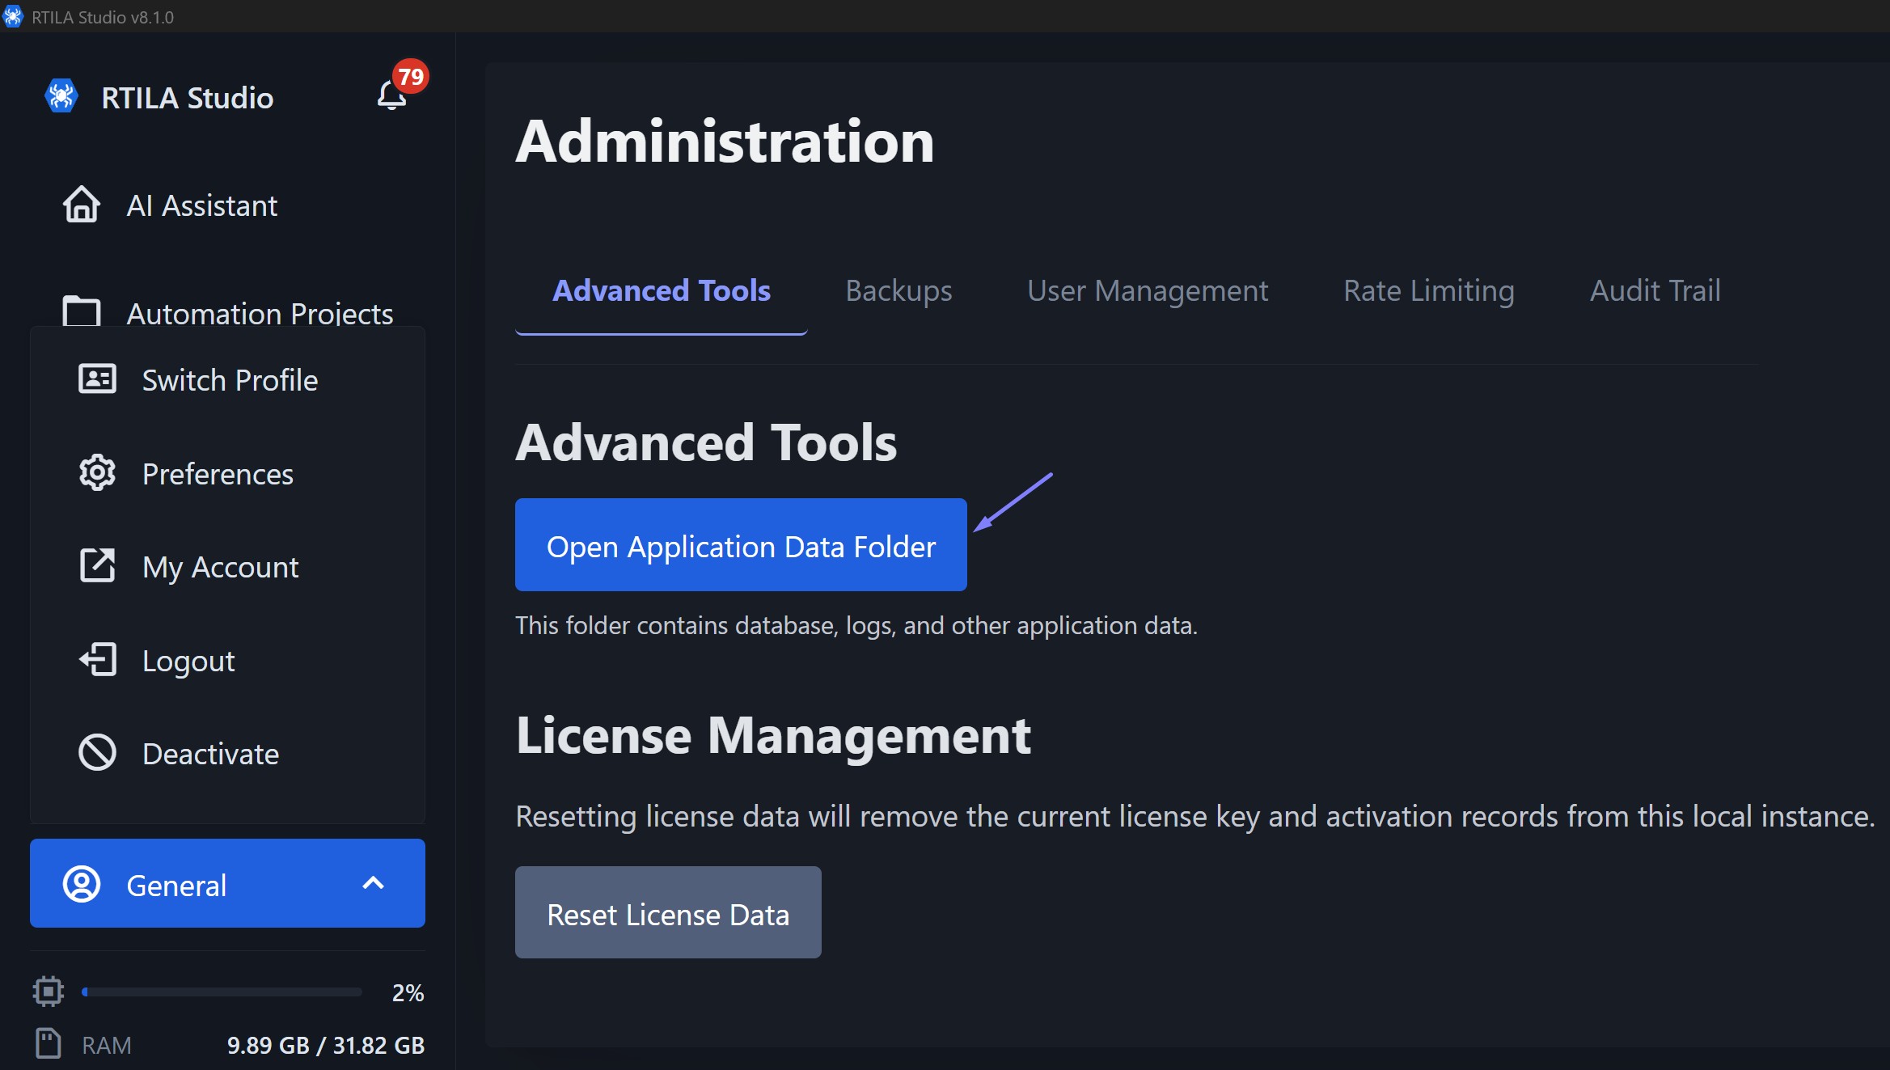Click the CPU chip icon
This screenshot has height=1070, width=1890.
[49, 991]
